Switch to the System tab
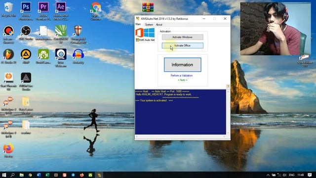This screenshot has height=178, width=316. click(x=149, y=25)
